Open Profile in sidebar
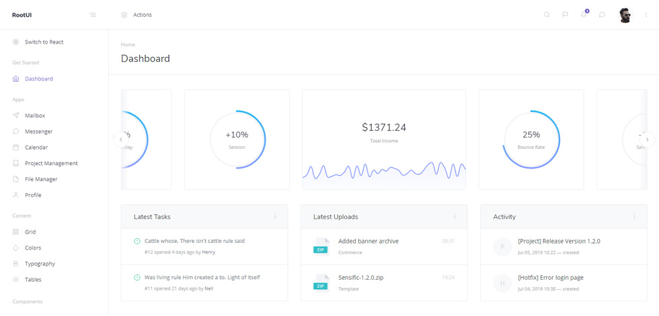659x316 pixels. pos(33,195)
